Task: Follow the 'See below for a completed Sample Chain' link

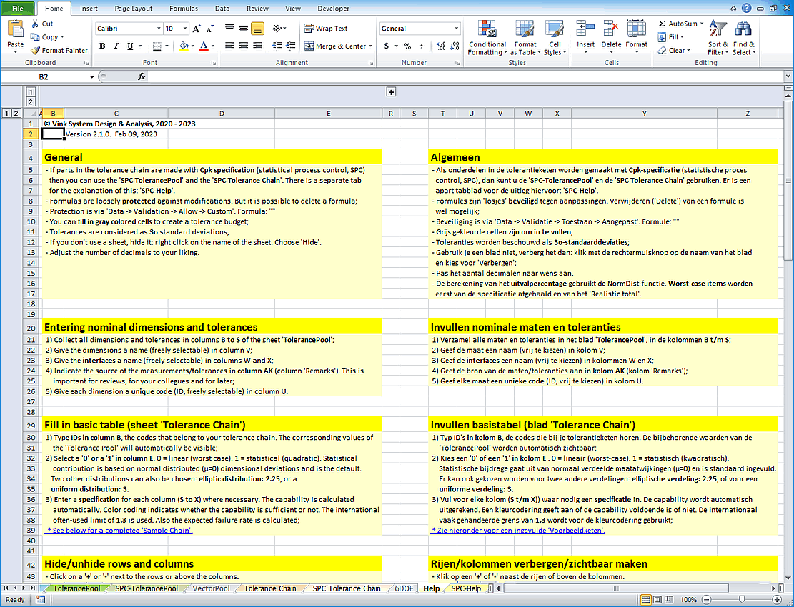Action: coord(119,531)
